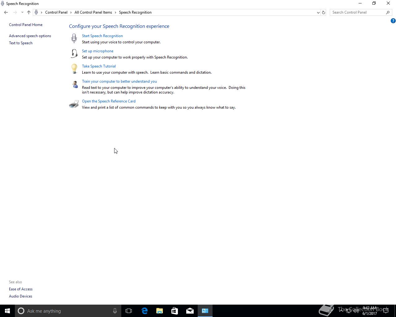Open Text to Speech settings
The height and width of the screenshot is (317, 396).
(x=21, y=43)
